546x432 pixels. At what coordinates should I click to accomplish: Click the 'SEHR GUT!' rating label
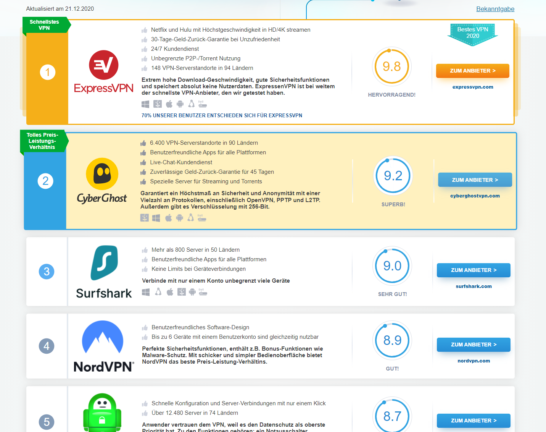click(393, 294)
